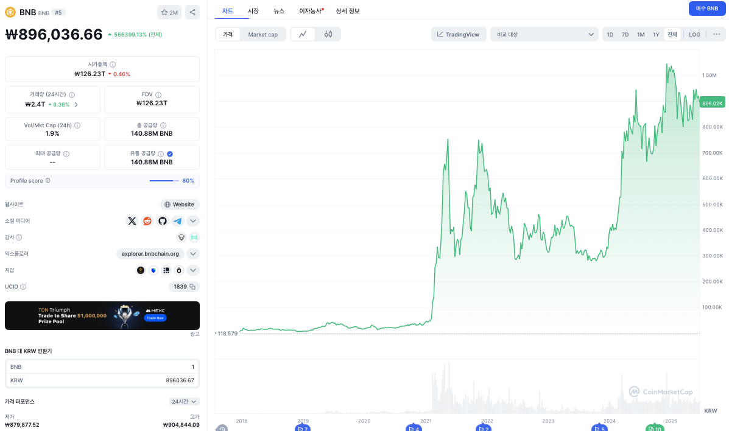Image resolution: width=729 pixels, height=431 pixels.
Task: Click the GitHub repository icon
Action: (x=163, y=221)
